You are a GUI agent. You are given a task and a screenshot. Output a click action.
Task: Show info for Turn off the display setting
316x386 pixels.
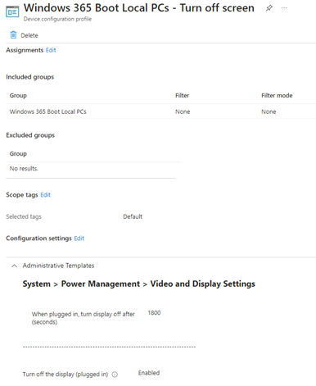[115, 375]
